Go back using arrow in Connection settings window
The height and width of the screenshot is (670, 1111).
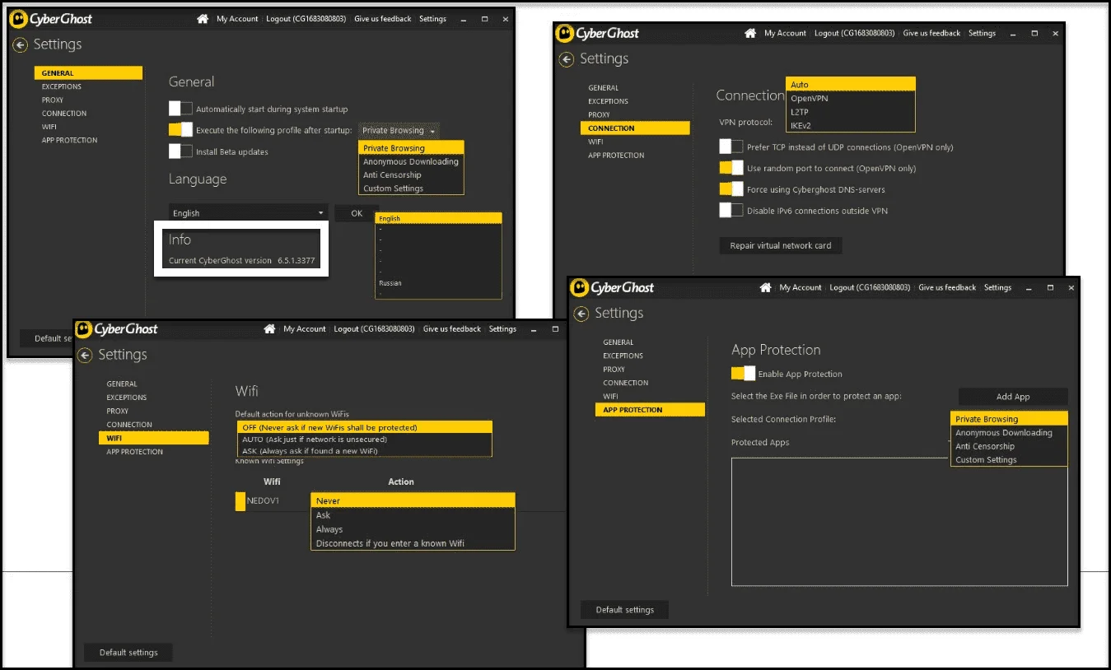pos(566,59)
